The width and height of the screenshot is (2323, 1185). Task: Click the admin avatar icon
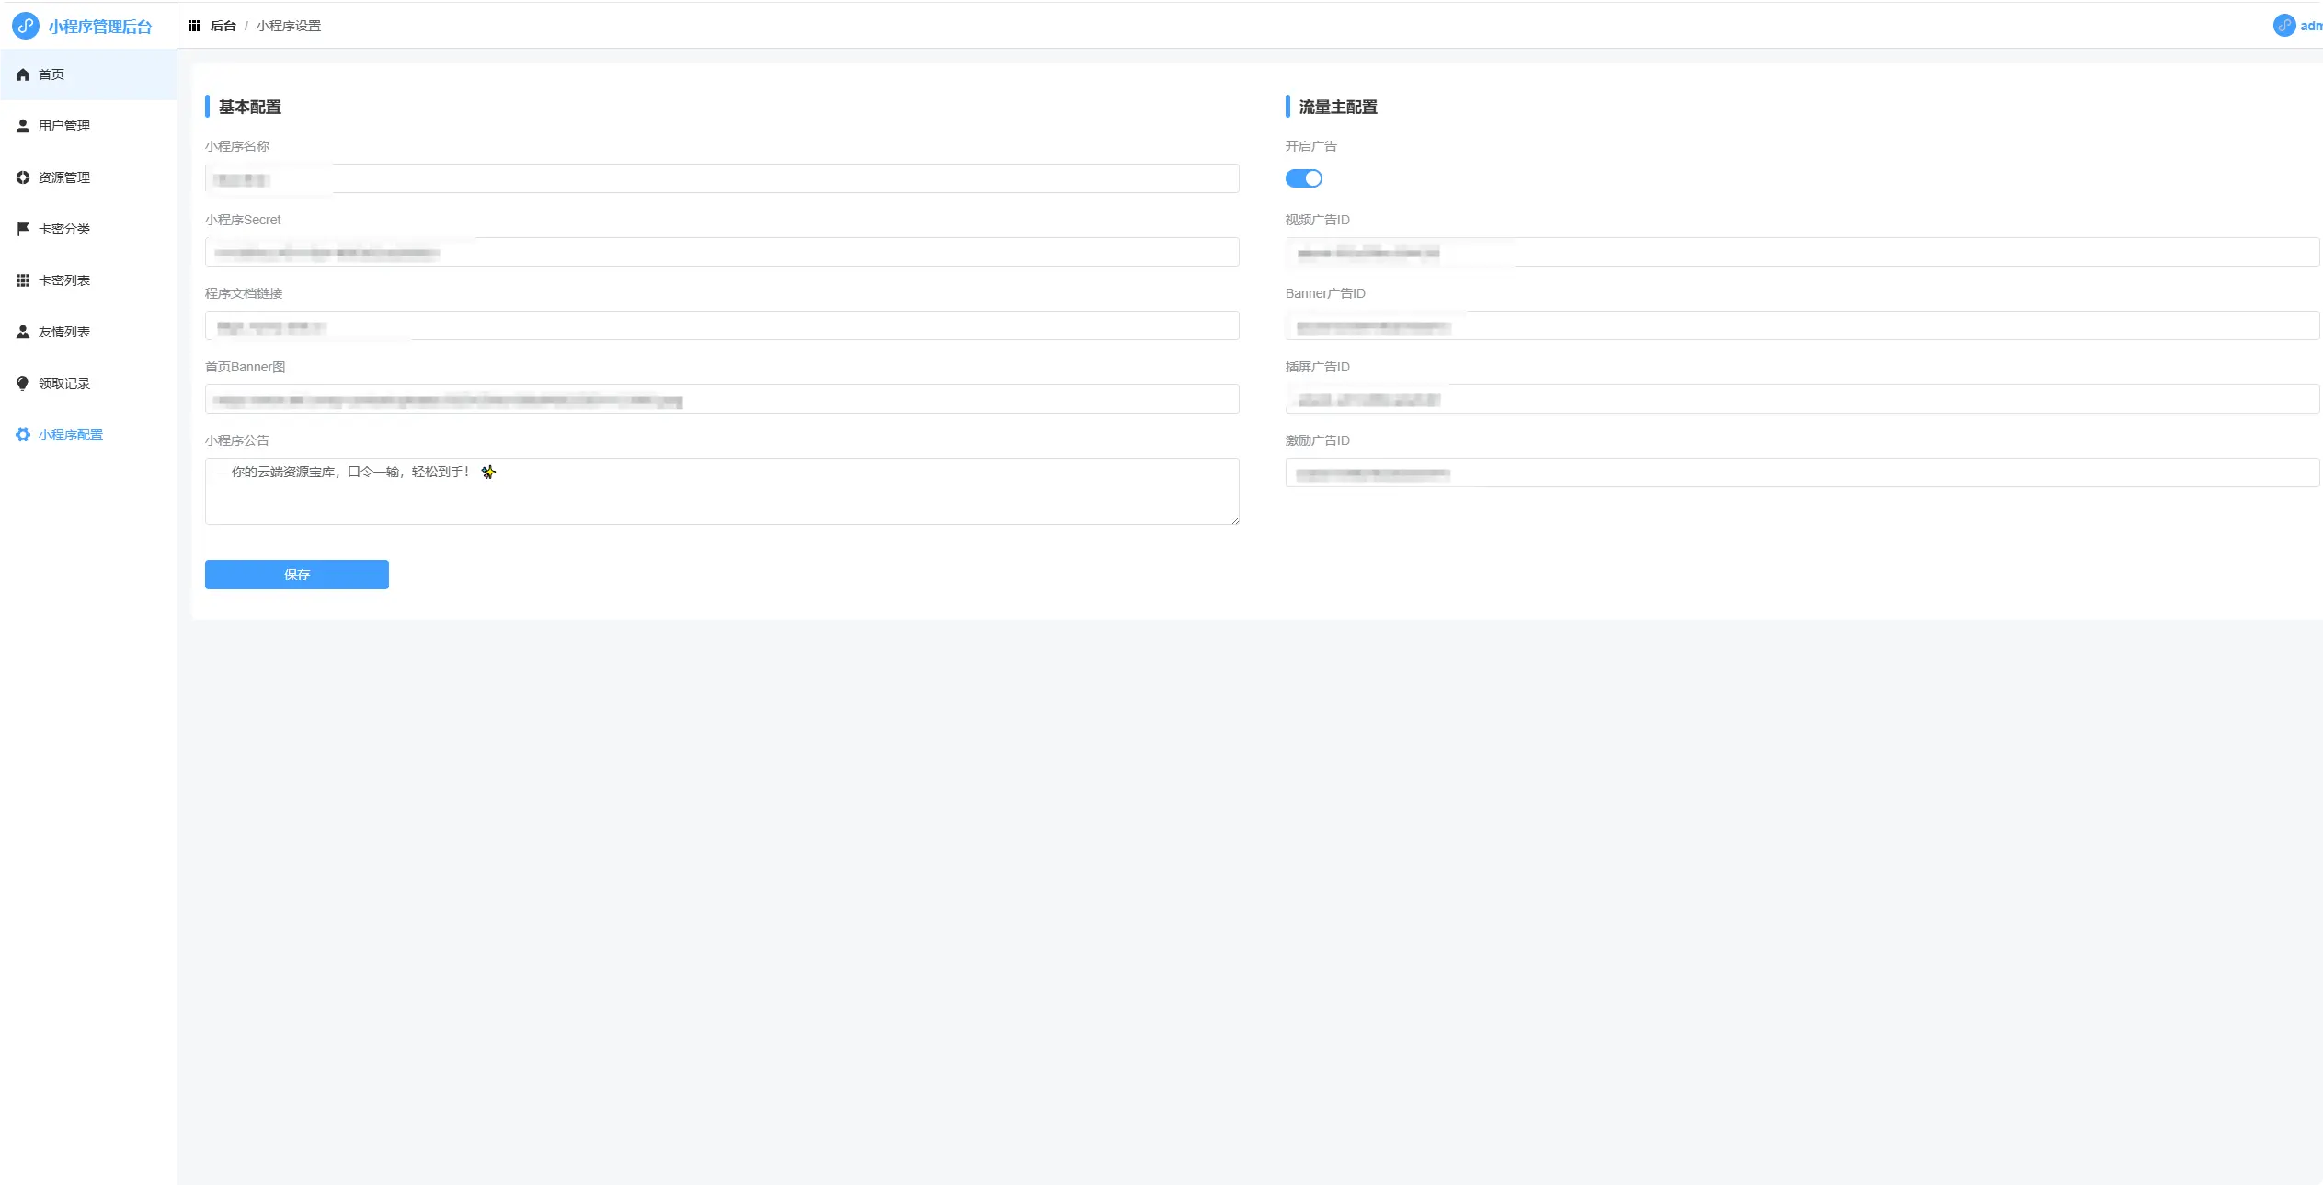(2284, 26)
